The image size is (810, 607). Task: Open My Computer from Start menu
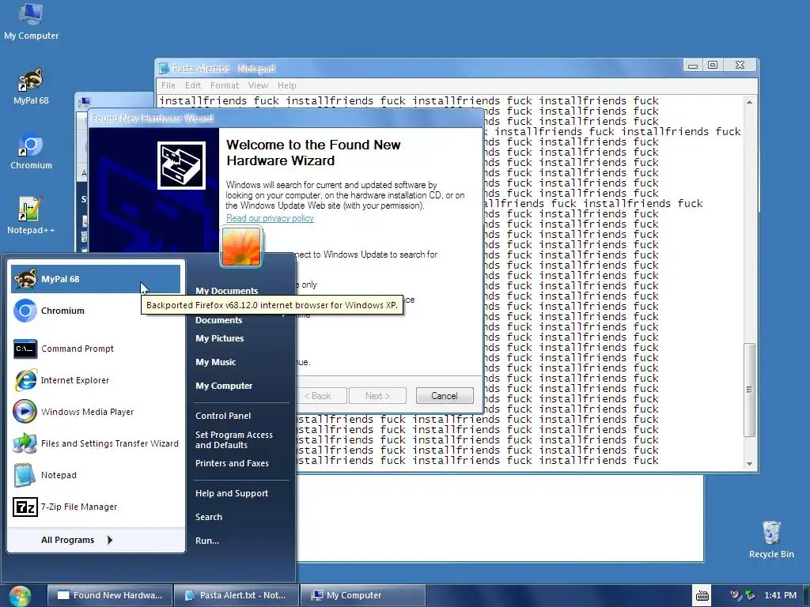coord(224,386)
